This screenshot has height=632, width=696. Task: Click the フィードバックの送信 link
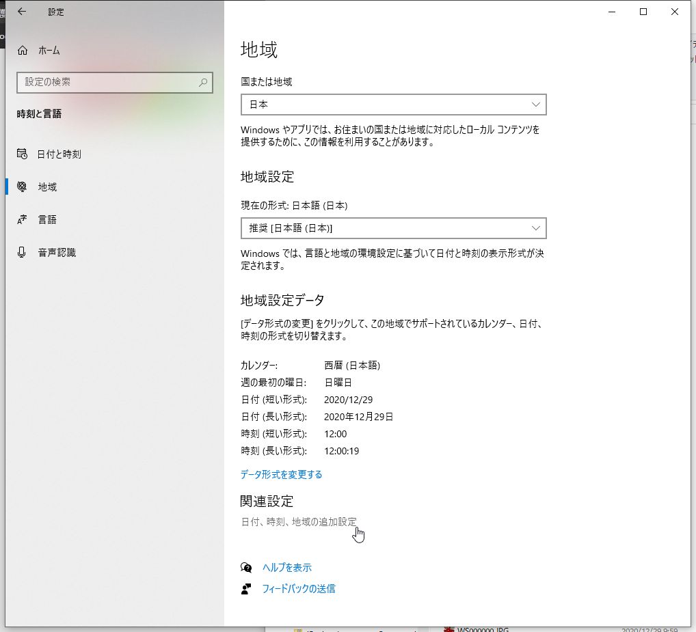pos(299,589)
